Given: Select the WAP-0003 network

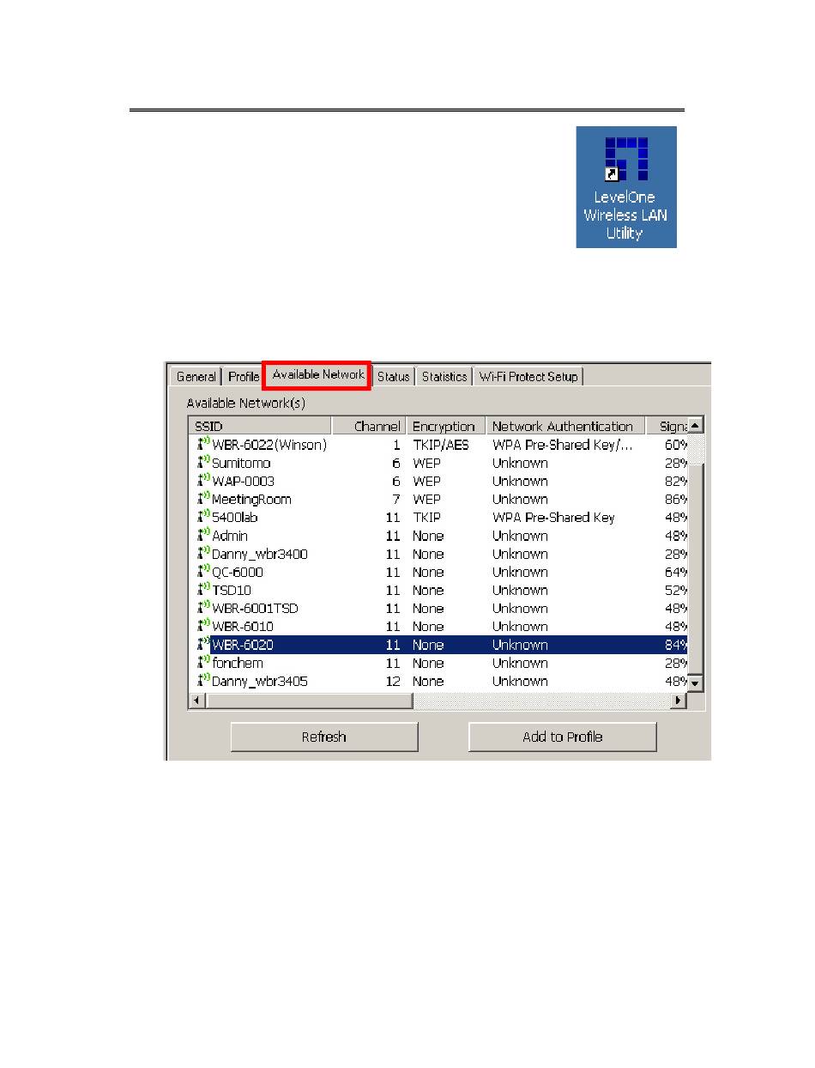Looking at the screenshot, I should [243, 481].
